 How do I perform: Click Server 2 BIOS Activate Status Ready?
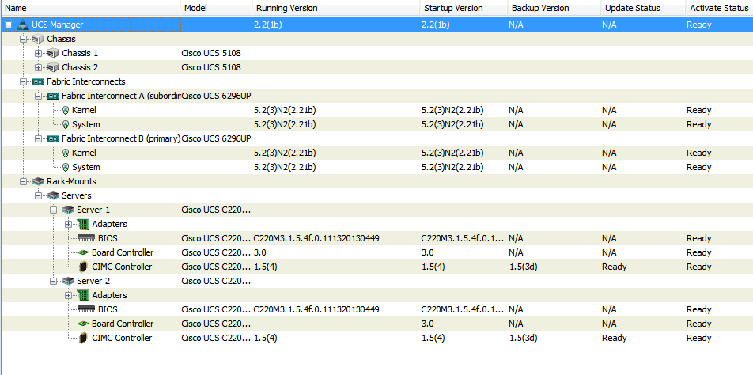[x=698, y=309]
